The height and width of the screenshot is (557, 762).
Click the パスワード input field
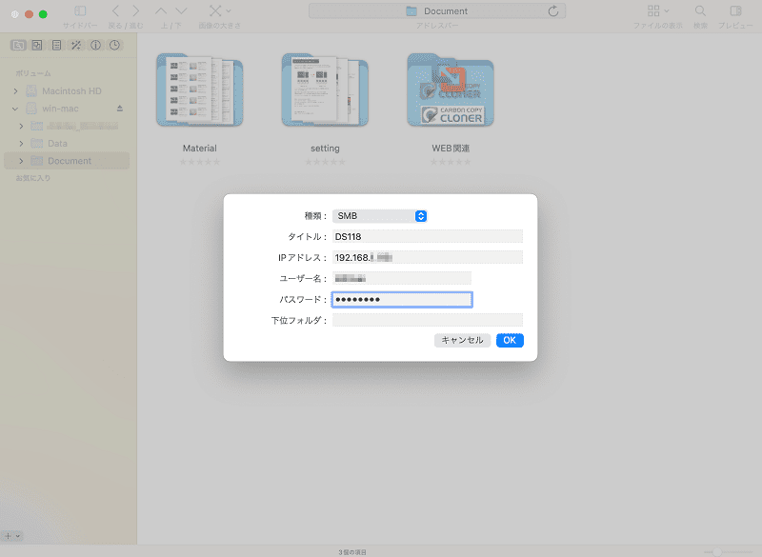(402, 300)
